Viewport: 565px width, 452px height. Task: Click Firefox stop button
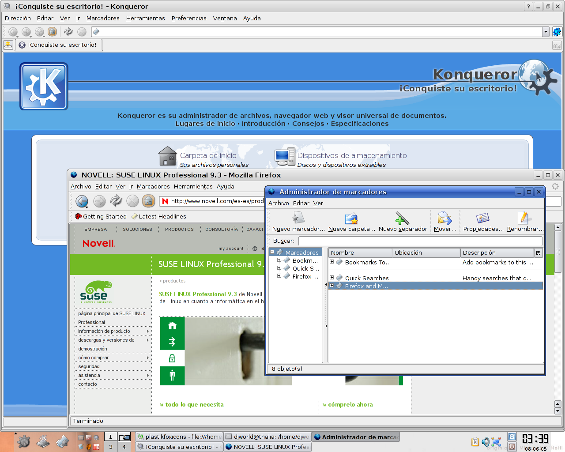(132, 201)
